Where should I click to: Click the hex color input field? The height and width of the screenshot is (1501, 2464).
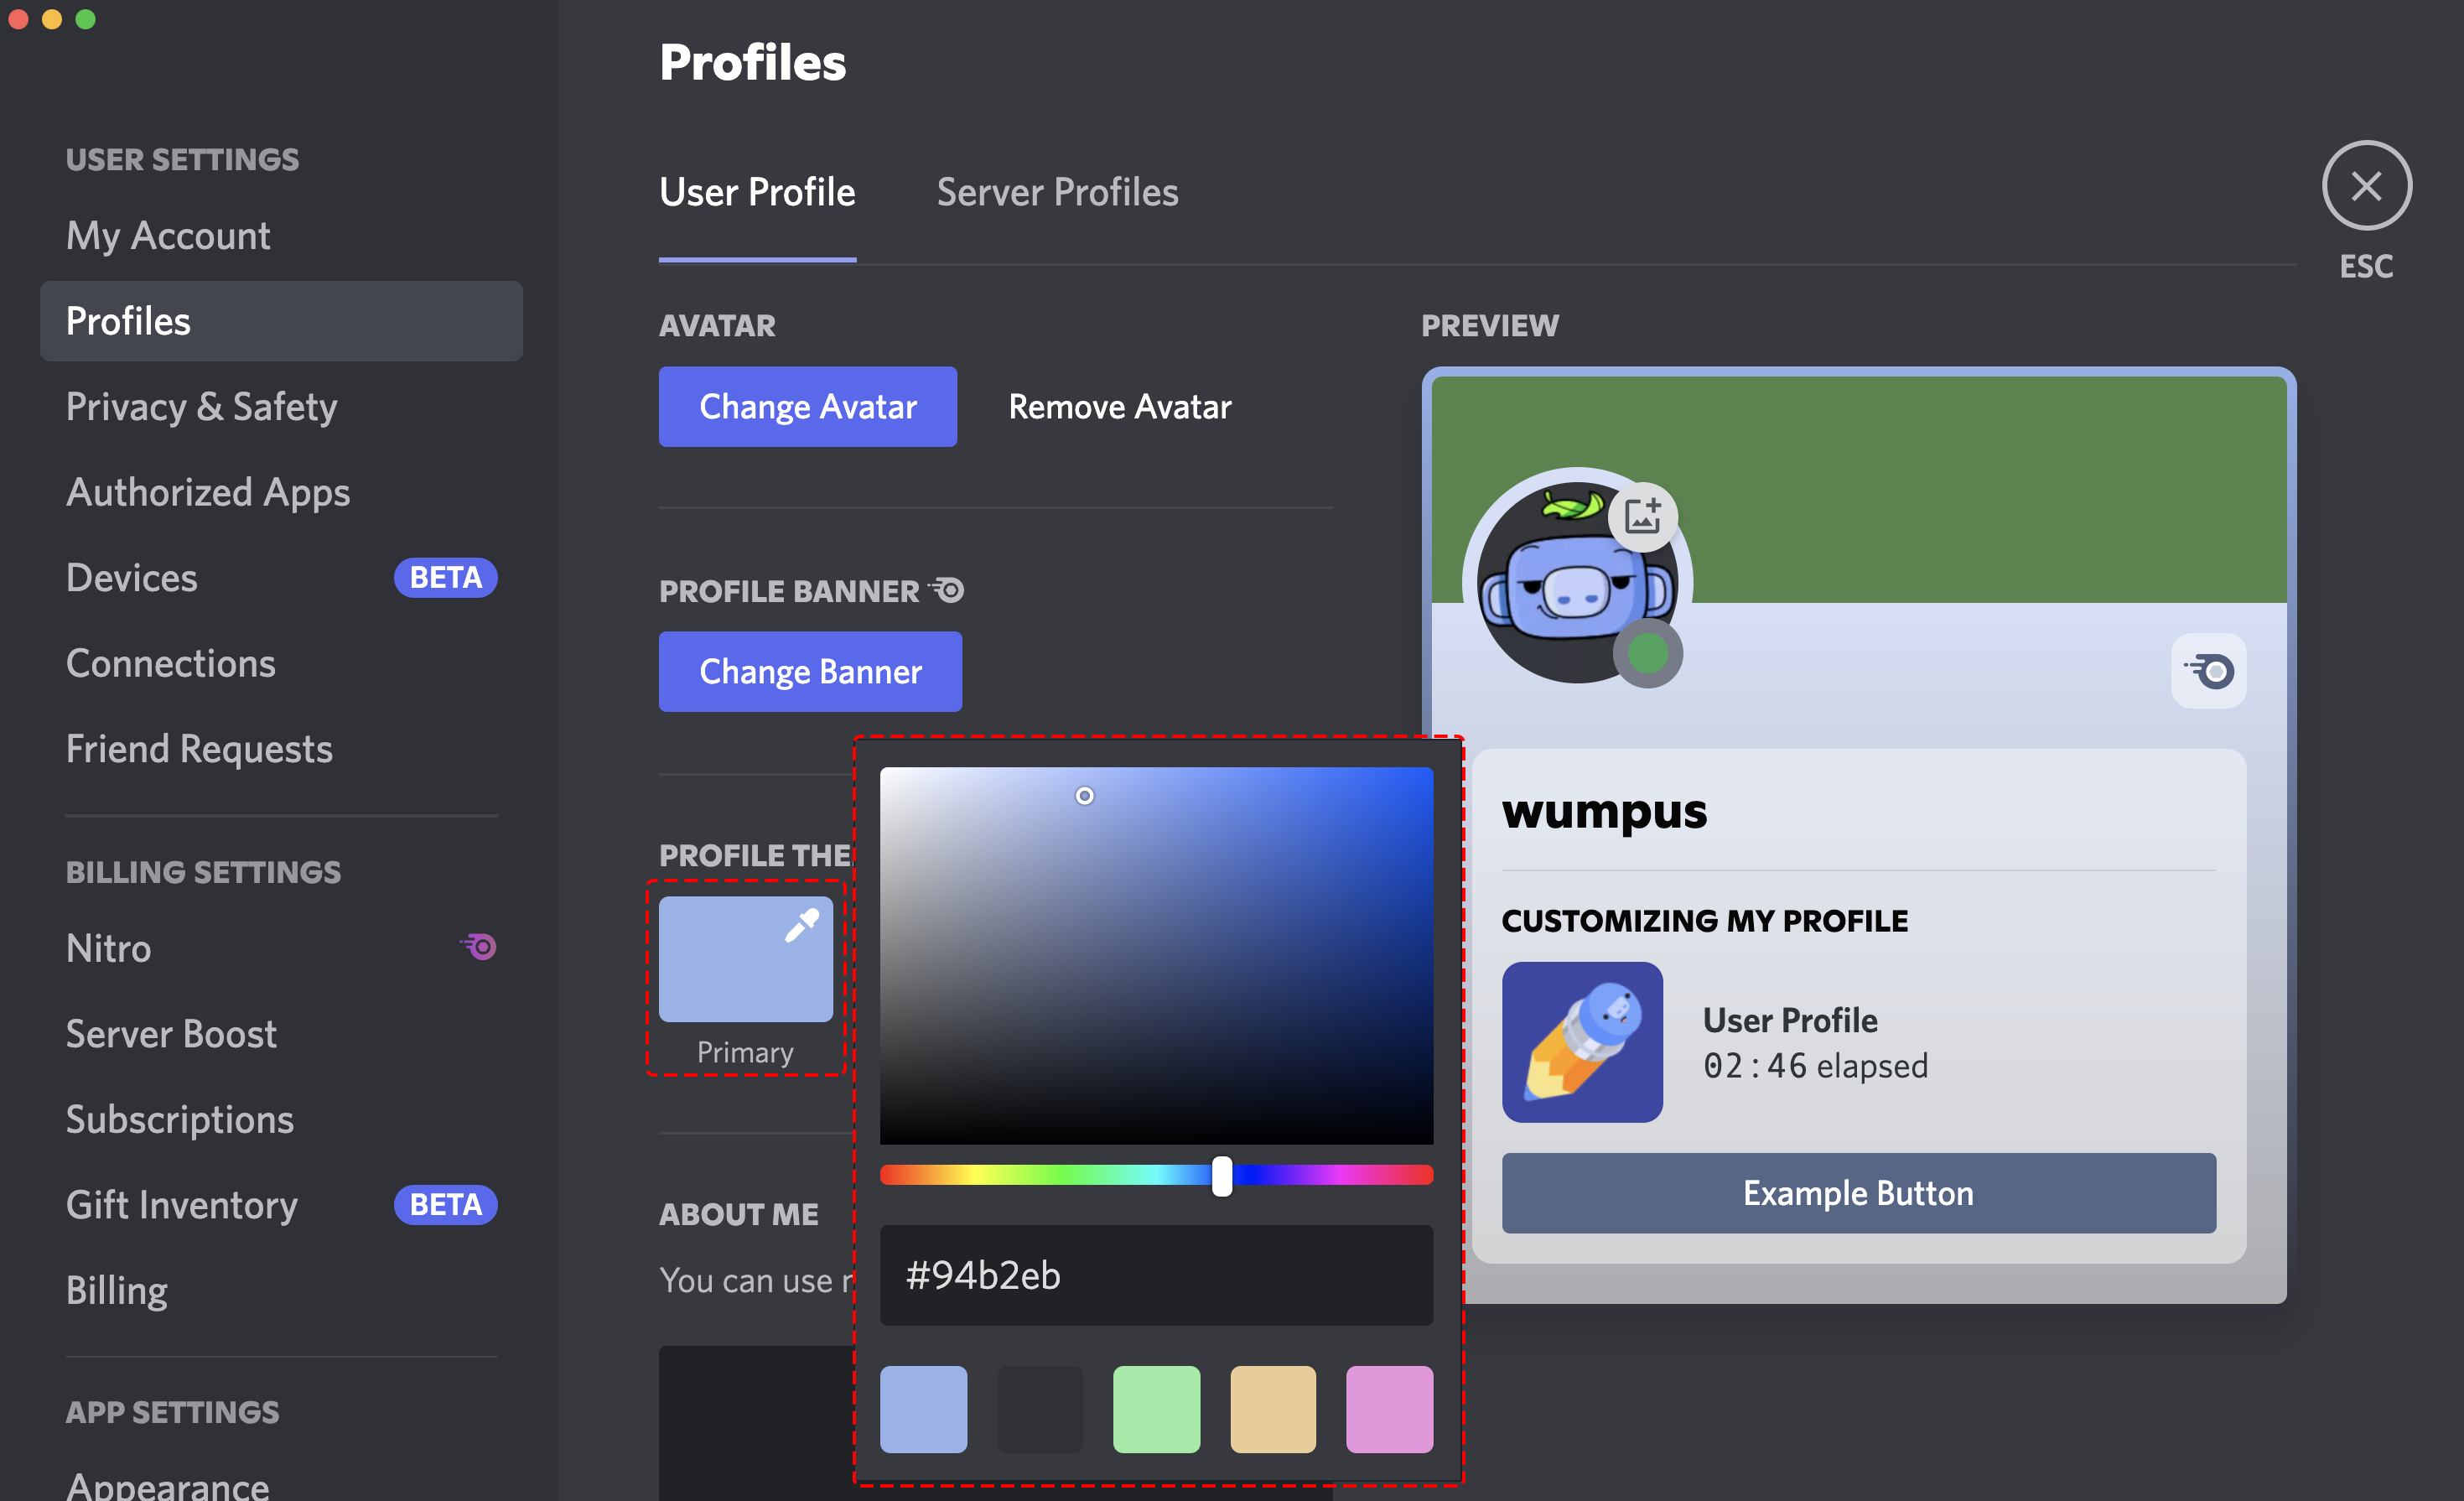coord(1156,1275)
